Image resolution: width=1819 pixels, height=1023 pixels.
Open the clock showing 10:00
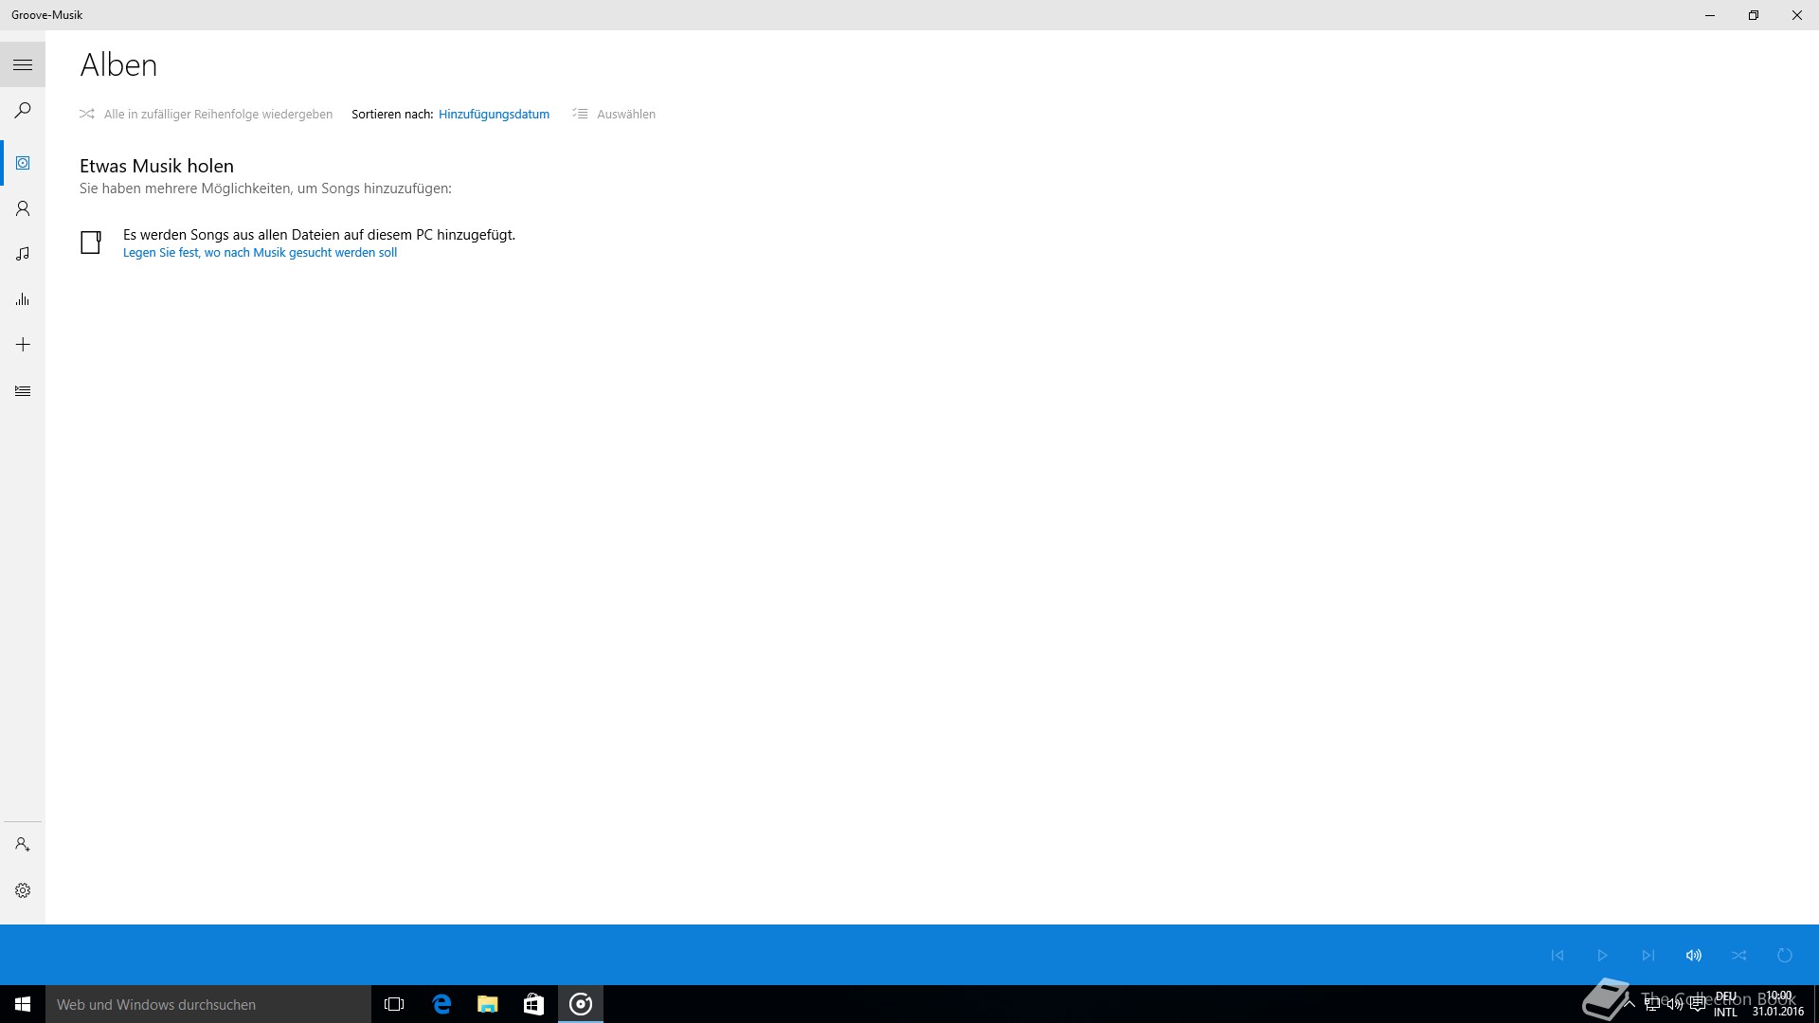[x=1778, y=1004]
